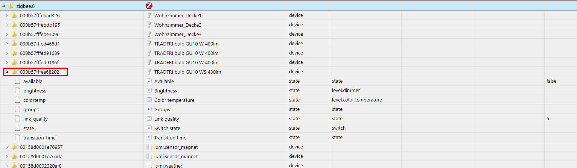
Task: Expand device 000b57fffebdb195
Action: coord(7,25)
